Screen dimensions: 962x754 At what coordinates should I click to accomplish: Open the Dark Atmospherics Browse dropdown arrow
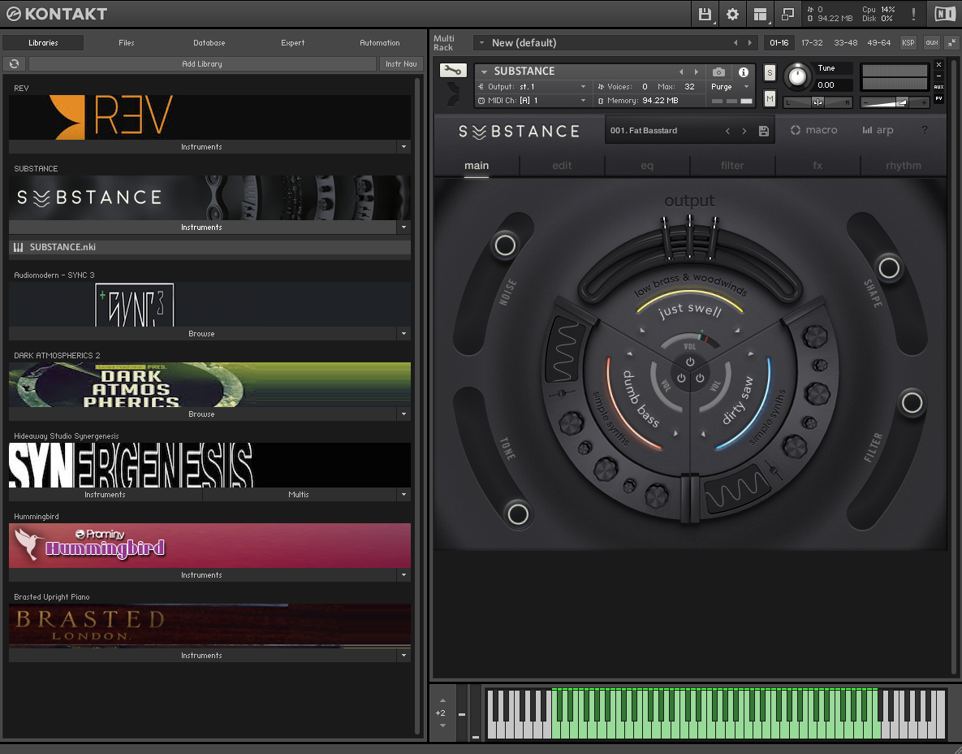(403, 414)
